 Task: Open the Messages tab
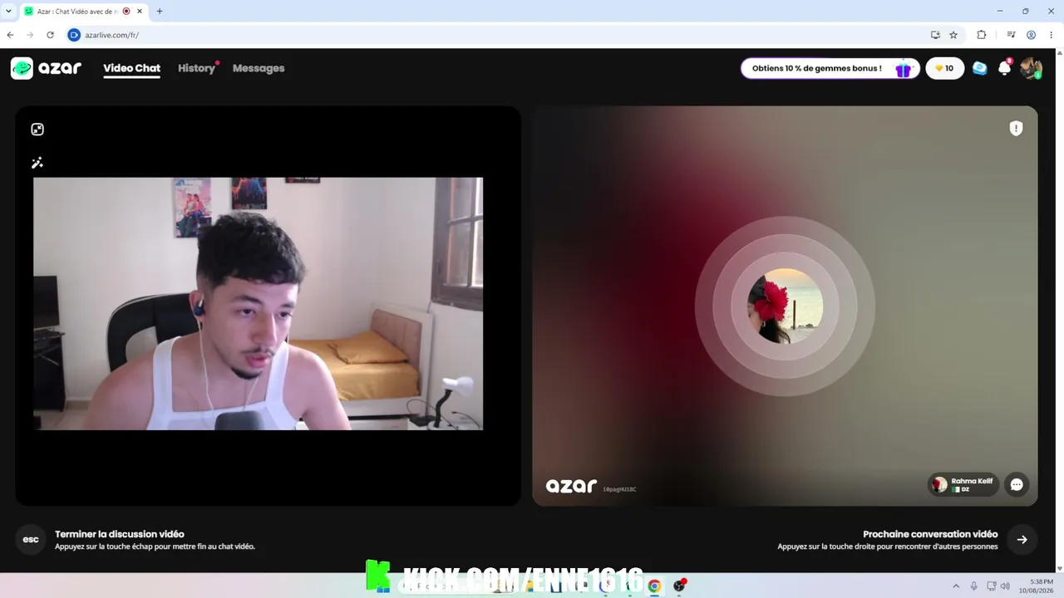pyautogui.click(x=259, y=68)
